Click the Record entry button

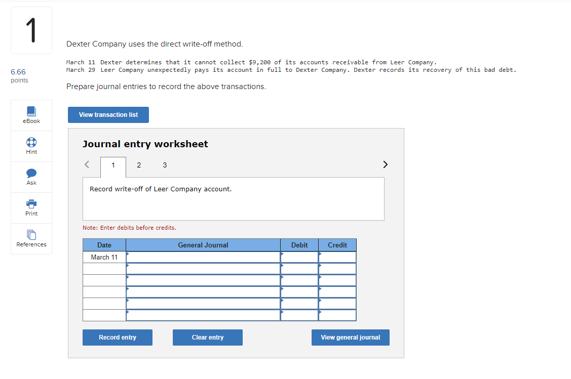(x=117, y=337)
